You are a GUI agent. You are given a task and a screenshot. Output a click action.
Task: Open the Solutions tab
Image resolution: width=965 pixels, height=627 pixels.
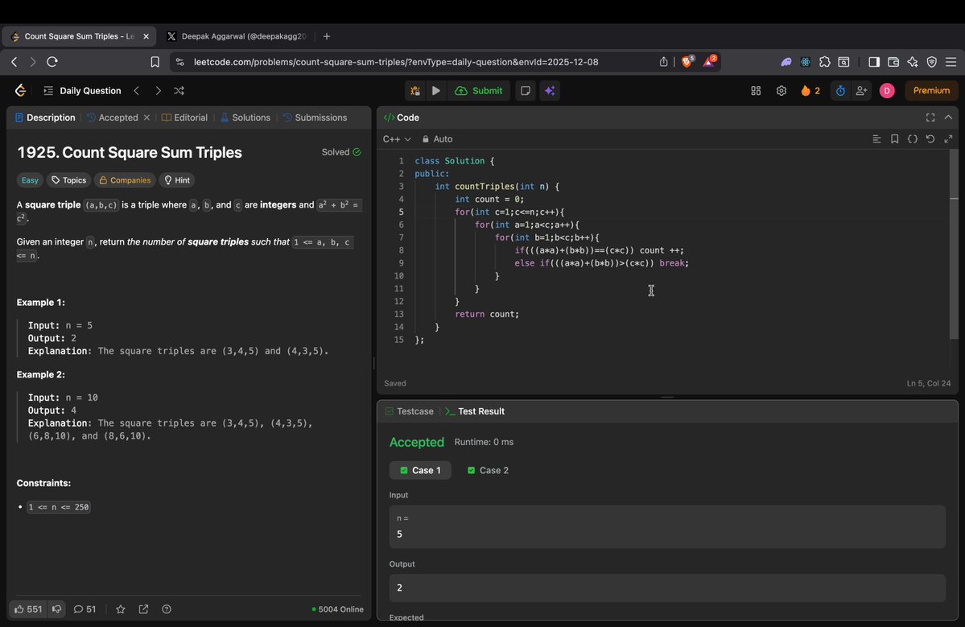point(245,118)
